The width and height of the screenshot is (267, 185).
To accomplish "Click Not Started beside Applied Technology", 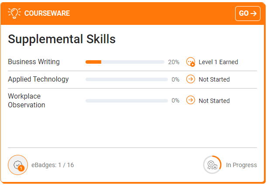I will coord(214,79).
